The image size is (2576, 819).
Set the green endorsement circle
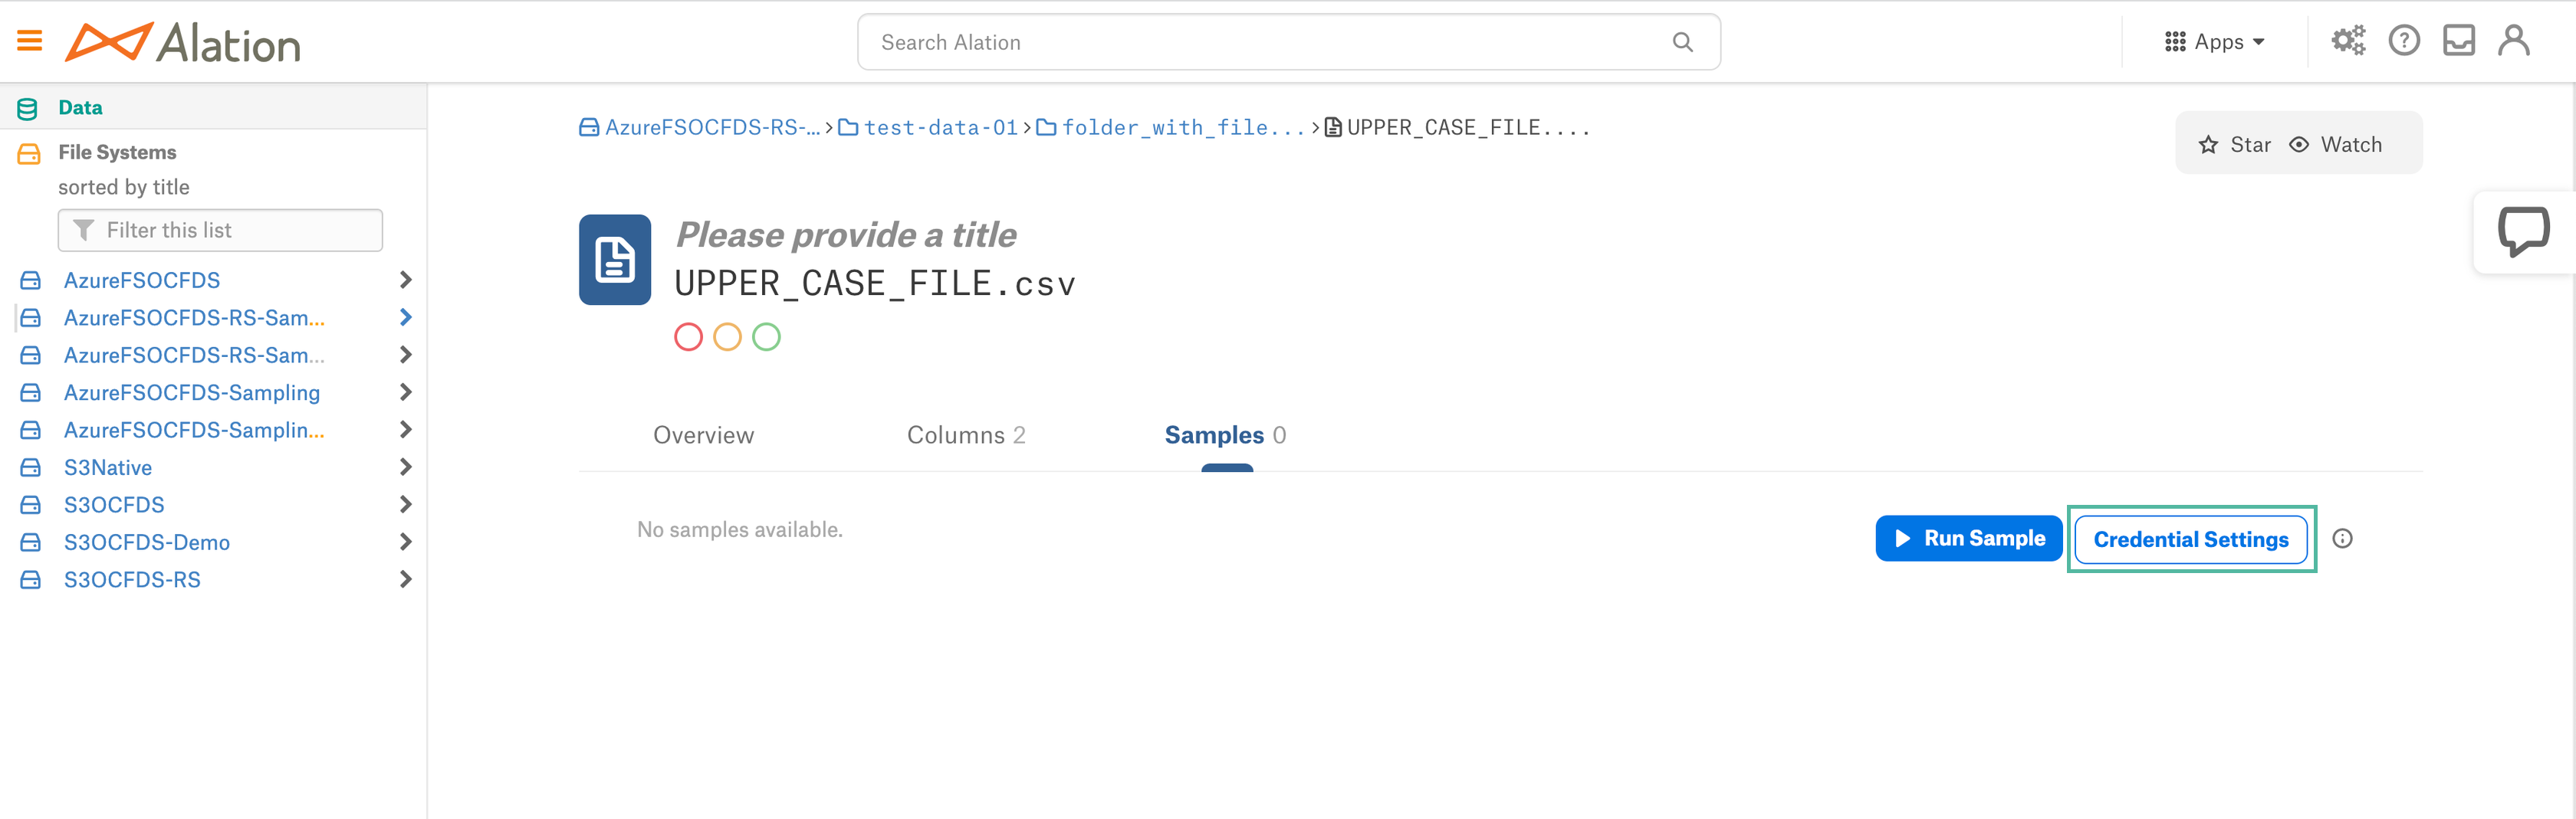coord(766,338)
